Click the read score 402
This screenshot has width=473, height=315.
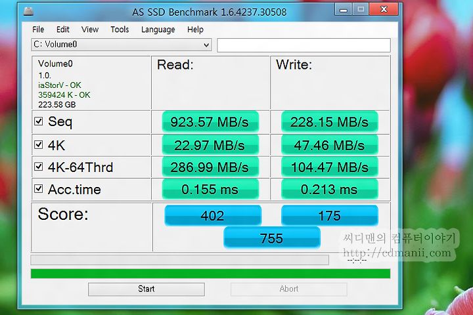[x=213, y=215]
